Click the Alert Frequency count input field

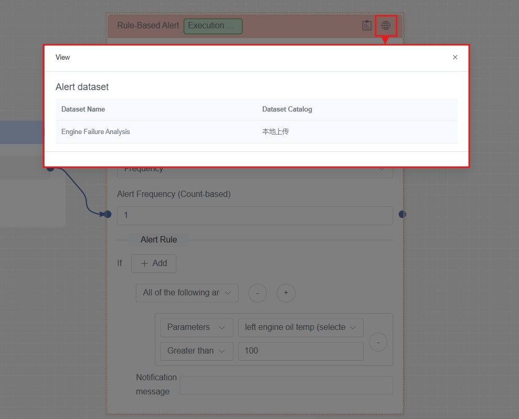(255, 215)
